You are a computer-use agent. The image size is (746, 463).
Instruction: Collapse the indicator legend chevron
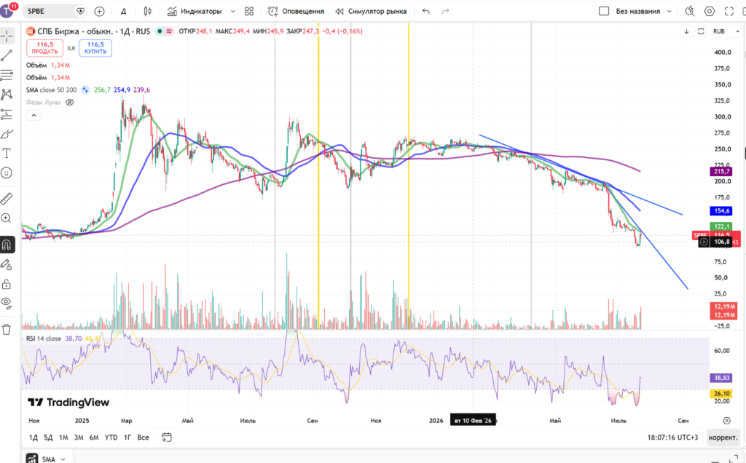(34, 116)
